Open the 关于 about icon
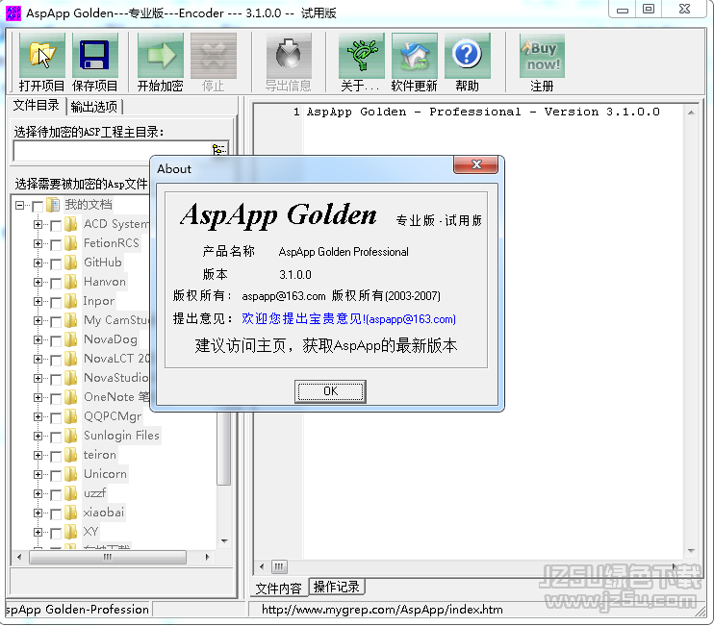The height and width of the screenshot is (626, 714). [362, 56]
